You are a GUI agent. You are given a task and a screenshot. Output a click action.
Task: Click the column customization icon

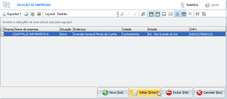(x=143, y=14)
